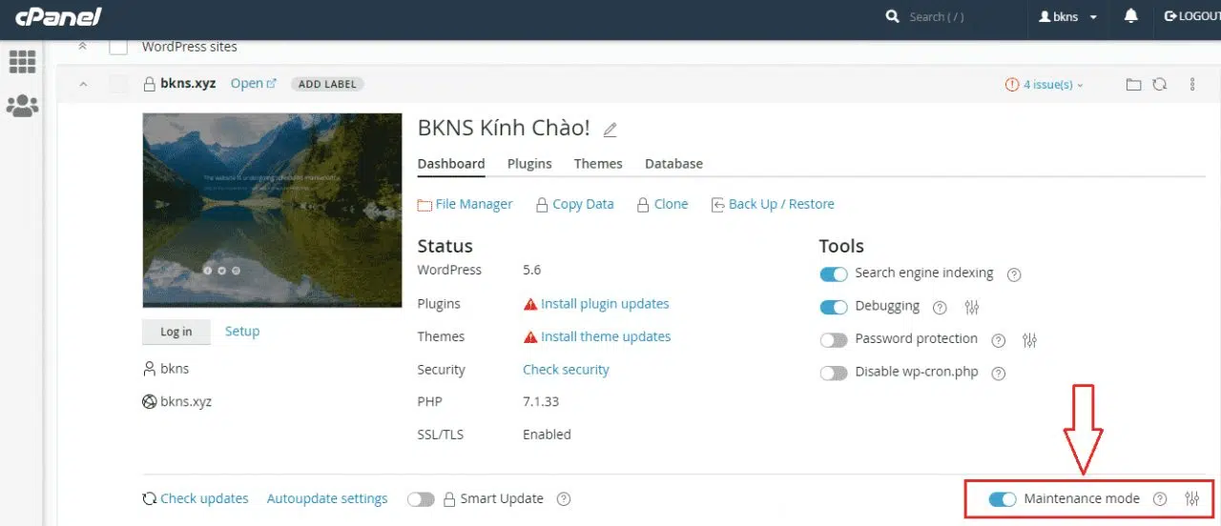The height and width of the screenshot is (526, 1221).
Task: Disable the Maintenance mode toggle
Action: (x=1003, y=499)
